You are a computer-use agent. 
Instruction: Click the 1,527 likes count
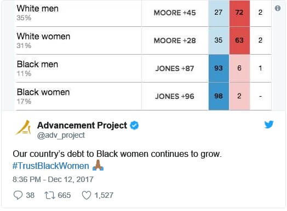[x=104, y=195]
